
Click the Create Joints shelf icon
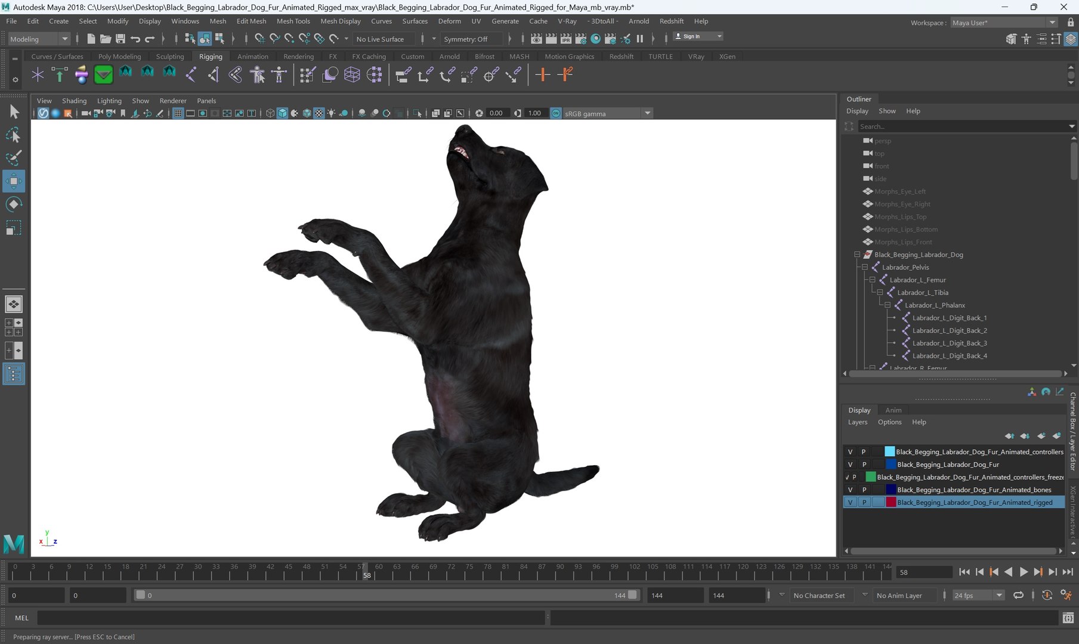tap(191, 75)
